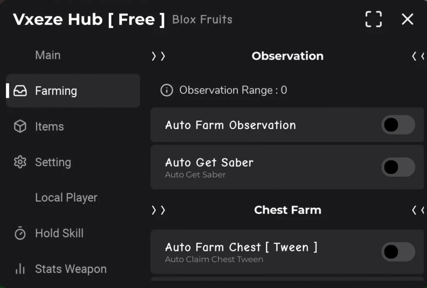
Task: Open the Main tab
Action: (48, 55)
